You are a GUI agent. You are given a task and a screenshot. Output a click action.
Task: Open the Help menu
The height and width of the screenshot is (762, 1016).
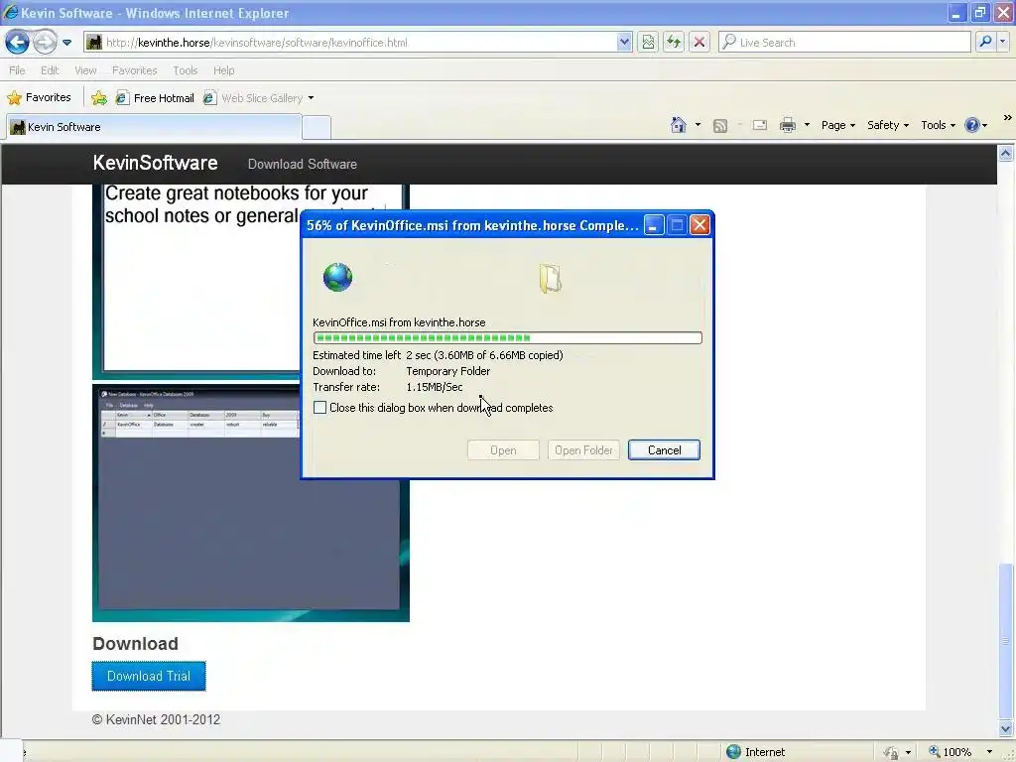click(x=223, y=70)
